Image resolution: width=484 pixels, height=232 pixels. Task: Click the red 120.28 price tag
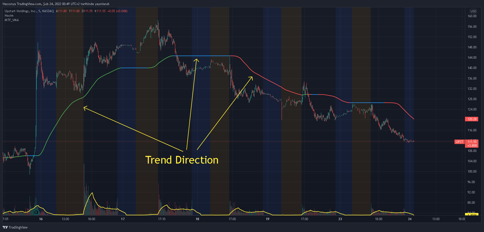coord(472,119)
